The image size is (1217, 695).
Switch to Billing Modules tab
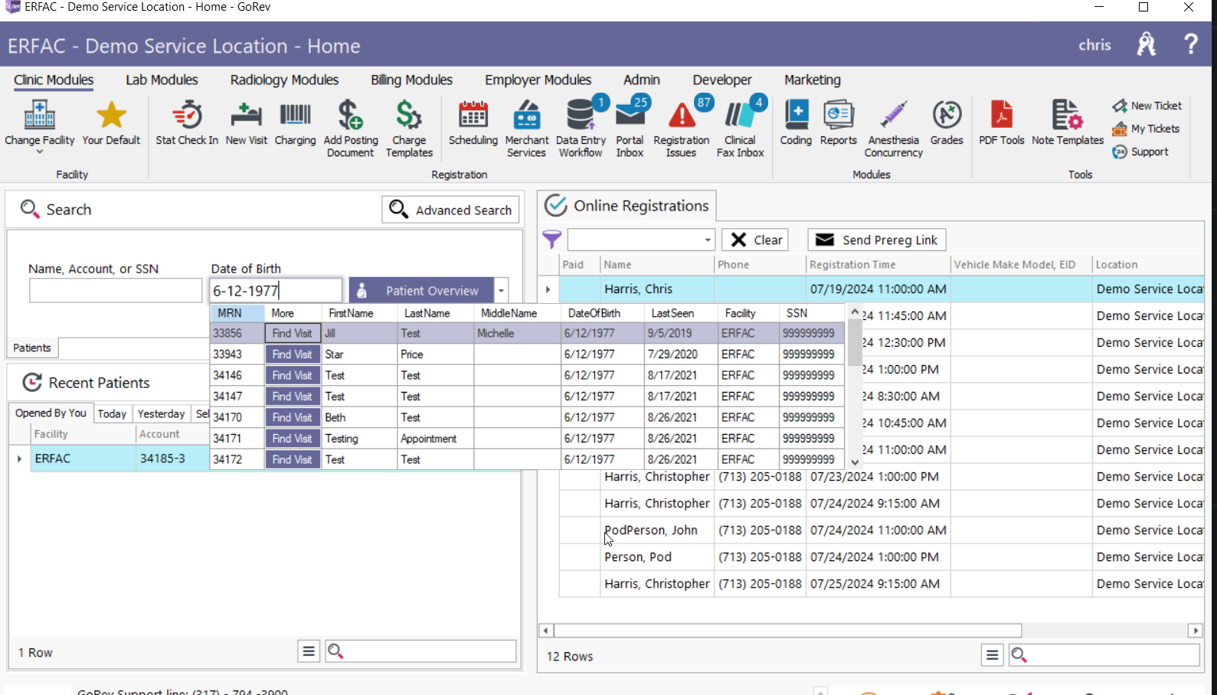pyautogui.click(x=411, y=80)
